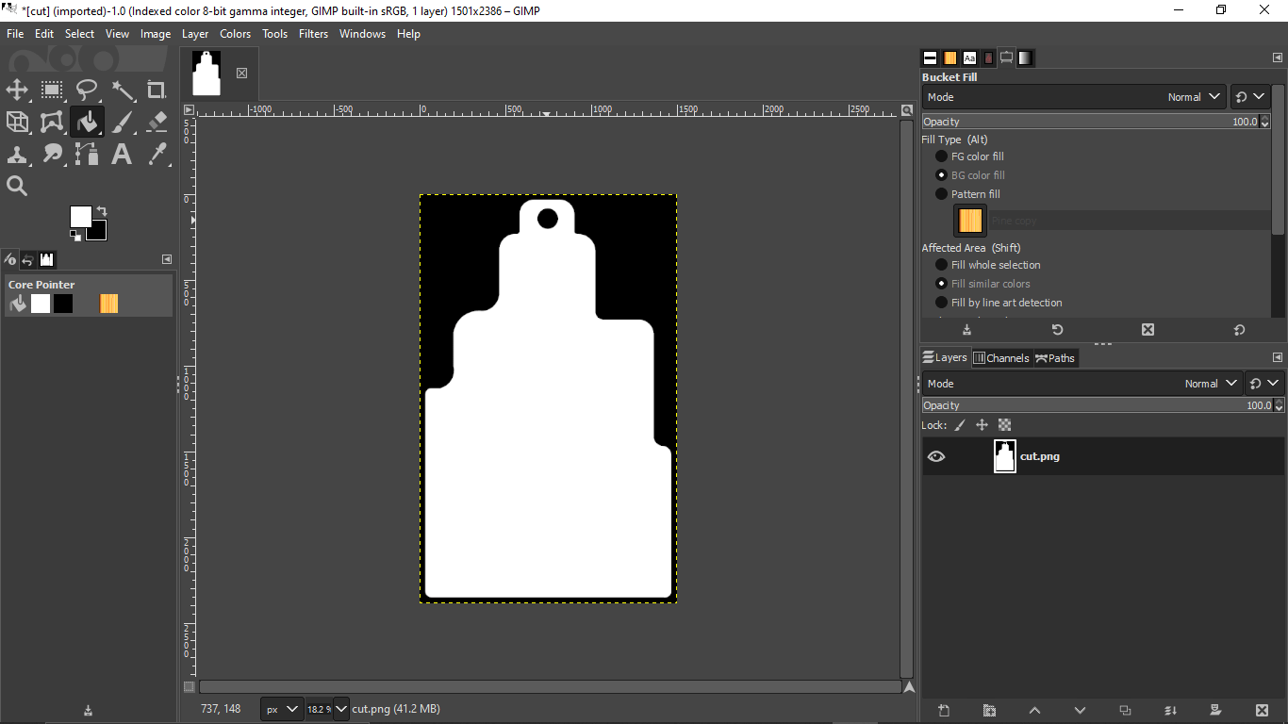Choose the Zoom magnifier tool
Screen dimensions: 1288x724
17,186
